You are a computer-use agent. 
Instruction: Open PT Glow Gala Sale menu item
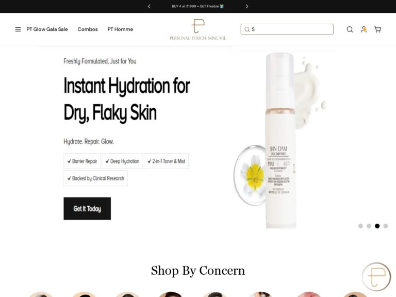click(x=47, y=29)
